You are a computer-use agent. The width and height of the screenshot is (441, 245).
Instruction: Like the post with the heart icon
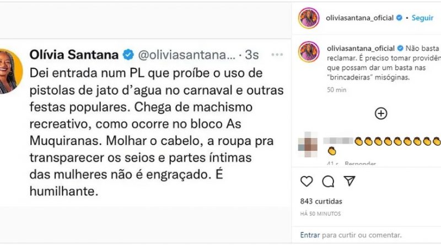(306, 181)
